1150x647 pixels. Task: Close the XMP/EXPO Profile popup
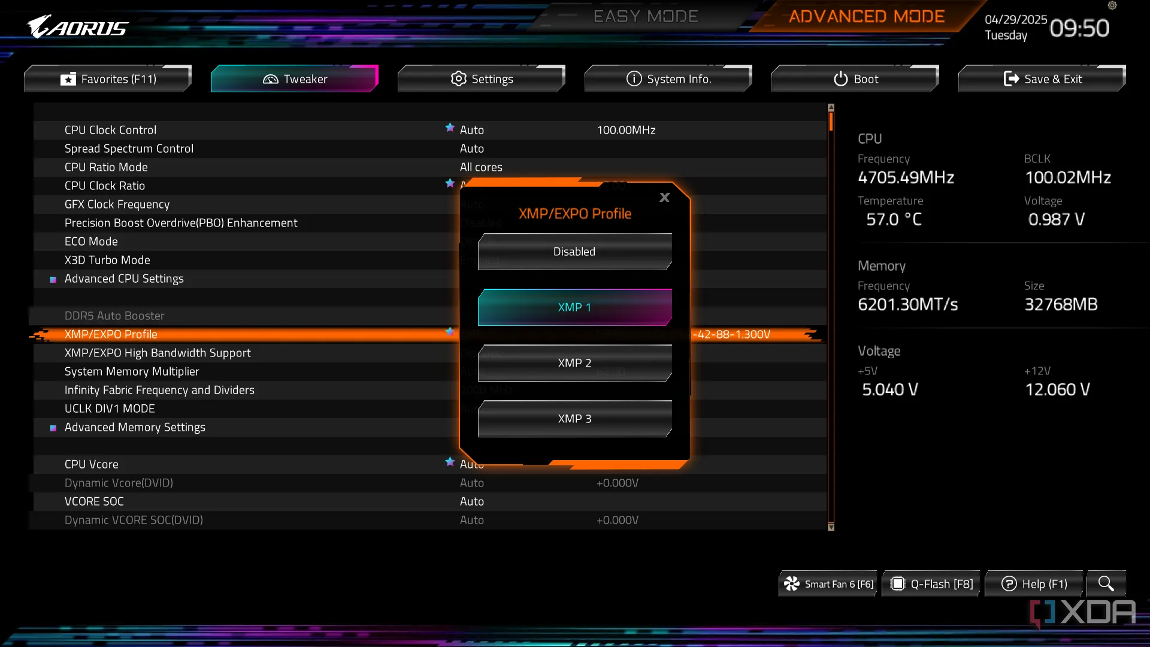pos(664,198)
